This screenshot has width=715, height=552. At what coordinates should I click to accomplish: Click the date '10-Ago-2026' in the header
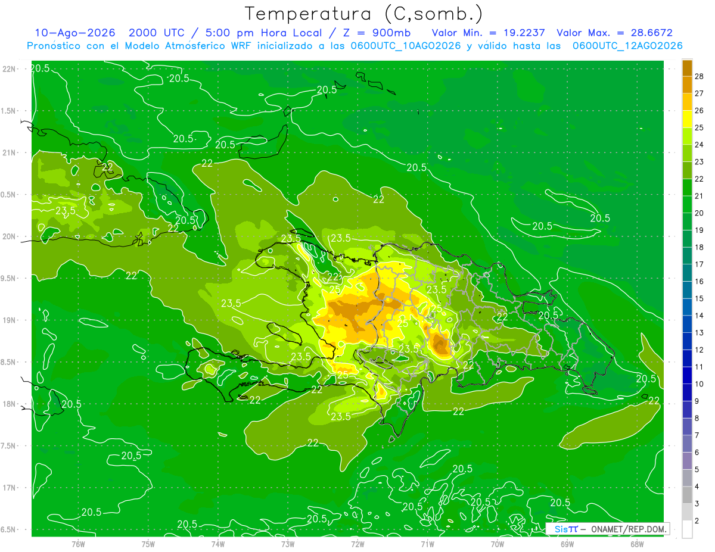[74, 33]
